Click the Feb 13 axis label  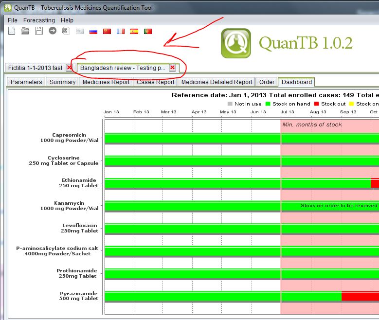coord(142,112)
